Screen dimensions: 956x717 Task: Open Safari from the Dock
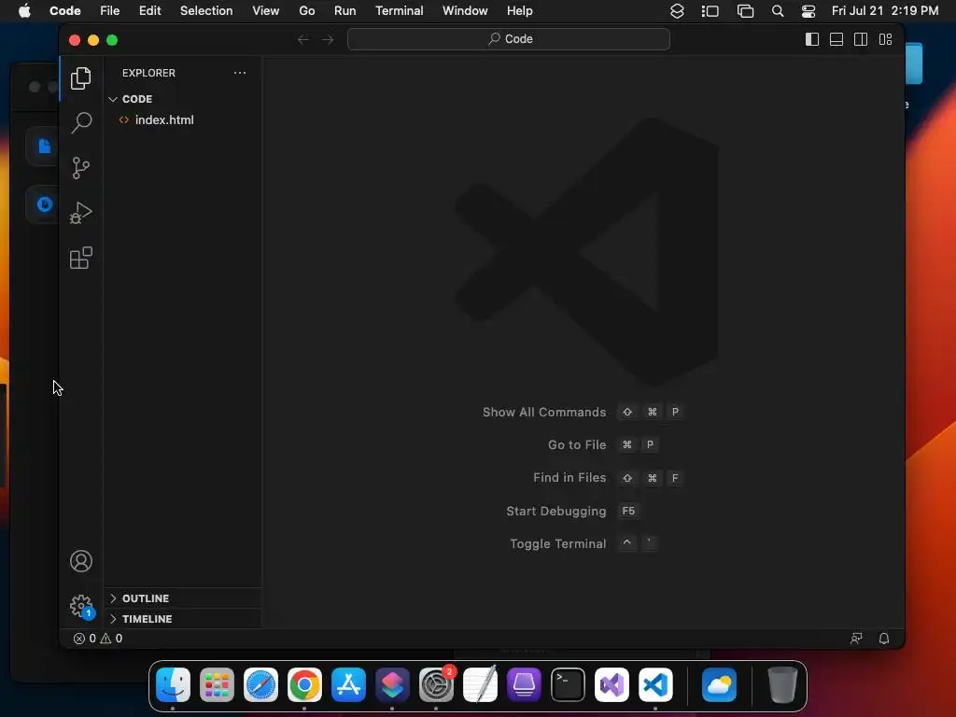tap(261, 684)
